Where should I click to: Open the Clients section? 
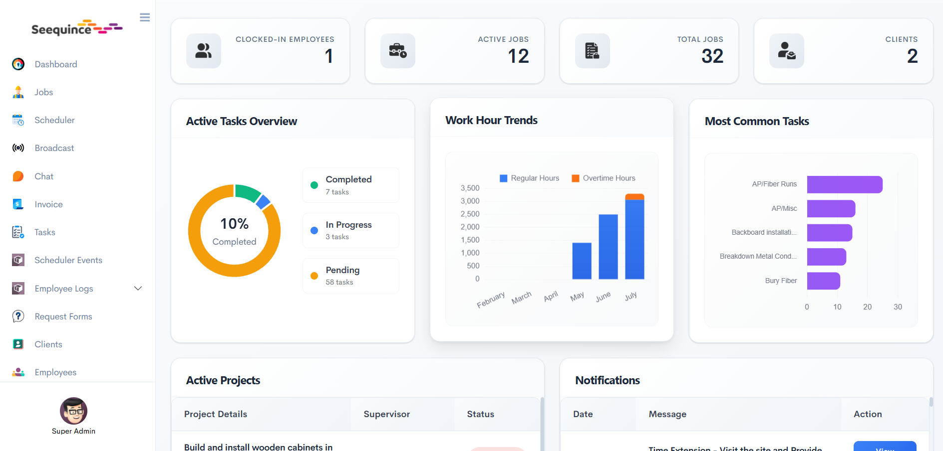point(48,344)
